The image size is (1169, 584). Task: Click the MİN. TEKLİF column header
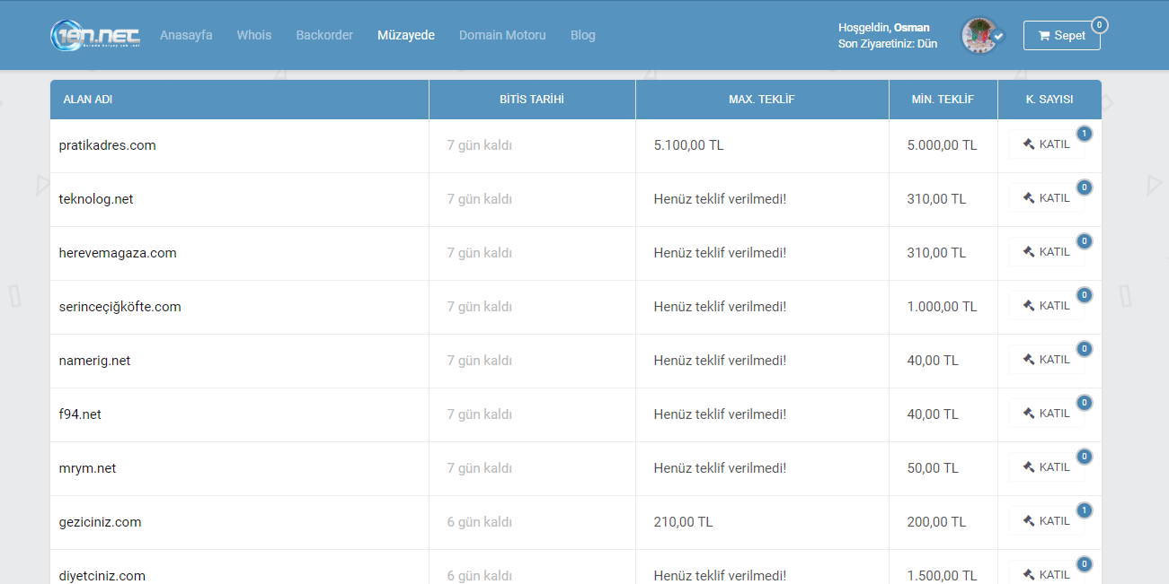coord(943,100)
